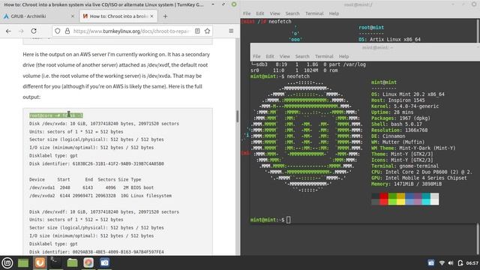The height and width of the screenshot is (270, 480).
Task: Show site security padlock info
Action: (67, 31)
